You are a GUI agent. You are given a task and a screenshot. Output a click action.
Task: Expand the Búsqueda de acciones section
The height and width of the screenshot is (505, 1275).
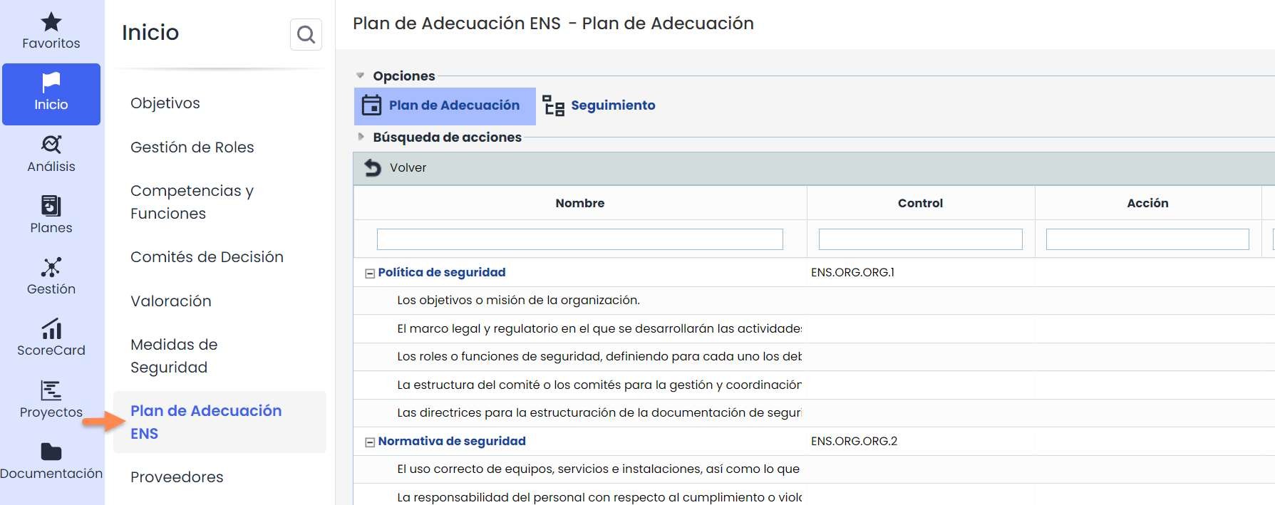click(361, 137)
